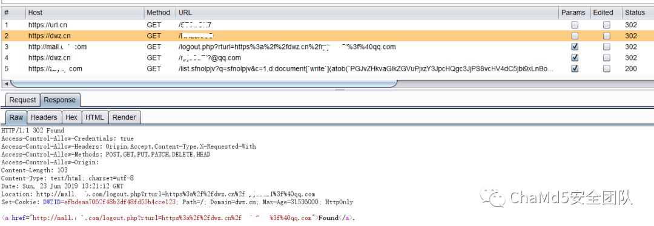Select the http://mall host in row 3
The image size is (654, 226).
(x=57, y=47)
